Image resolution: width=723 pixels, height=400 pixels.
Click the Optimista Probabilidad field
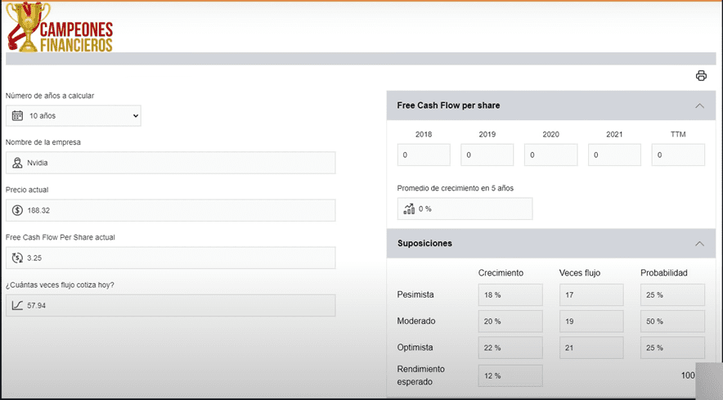tap(671, 348)
